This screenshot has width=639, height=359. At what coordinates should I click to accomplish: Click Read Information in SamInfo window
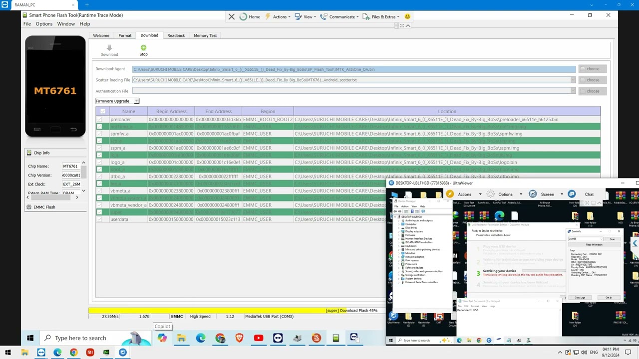click(594, 245)
